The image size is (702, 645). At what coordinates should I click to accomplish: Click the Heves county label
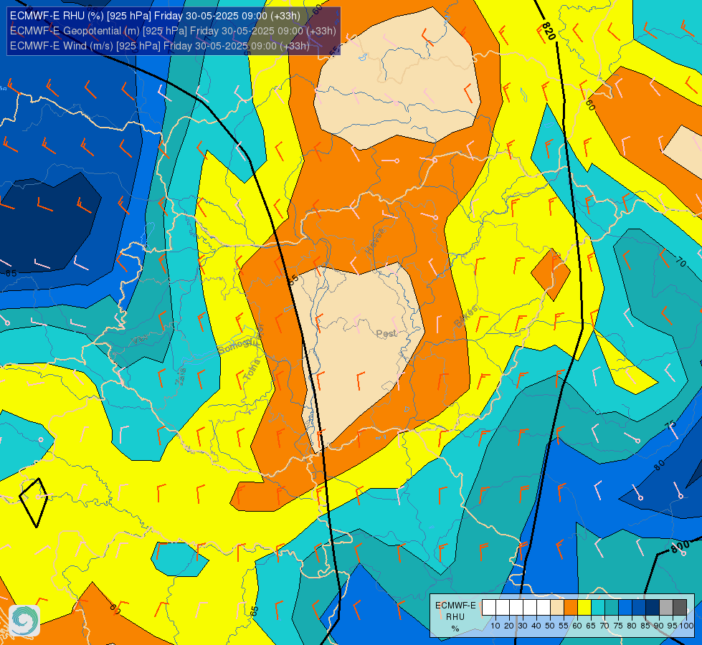pyautogui.click(x=375, y=240)
